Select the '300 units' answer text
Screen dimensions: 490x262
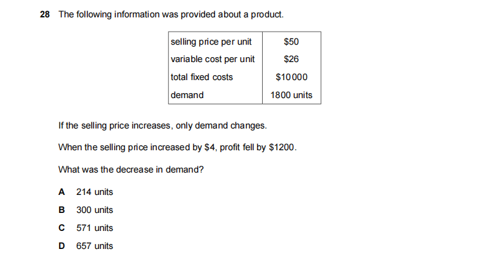[x=94, y=210]
